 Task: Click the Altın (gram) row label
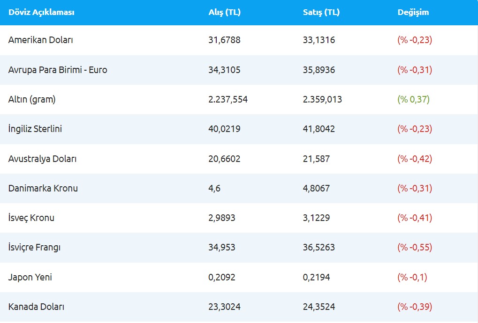pyautogui.click(x=32, y=99)
